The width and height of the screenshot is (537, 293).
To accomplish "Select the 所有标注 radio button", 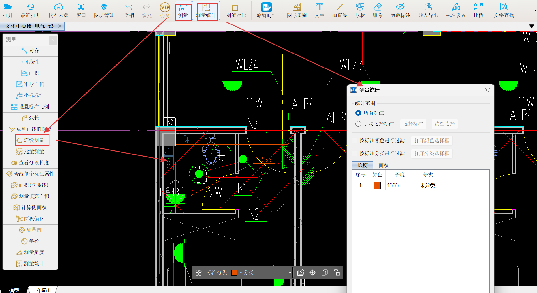I will 358,113.
